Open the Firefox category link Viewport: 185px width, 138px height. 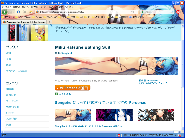(10, 113)
